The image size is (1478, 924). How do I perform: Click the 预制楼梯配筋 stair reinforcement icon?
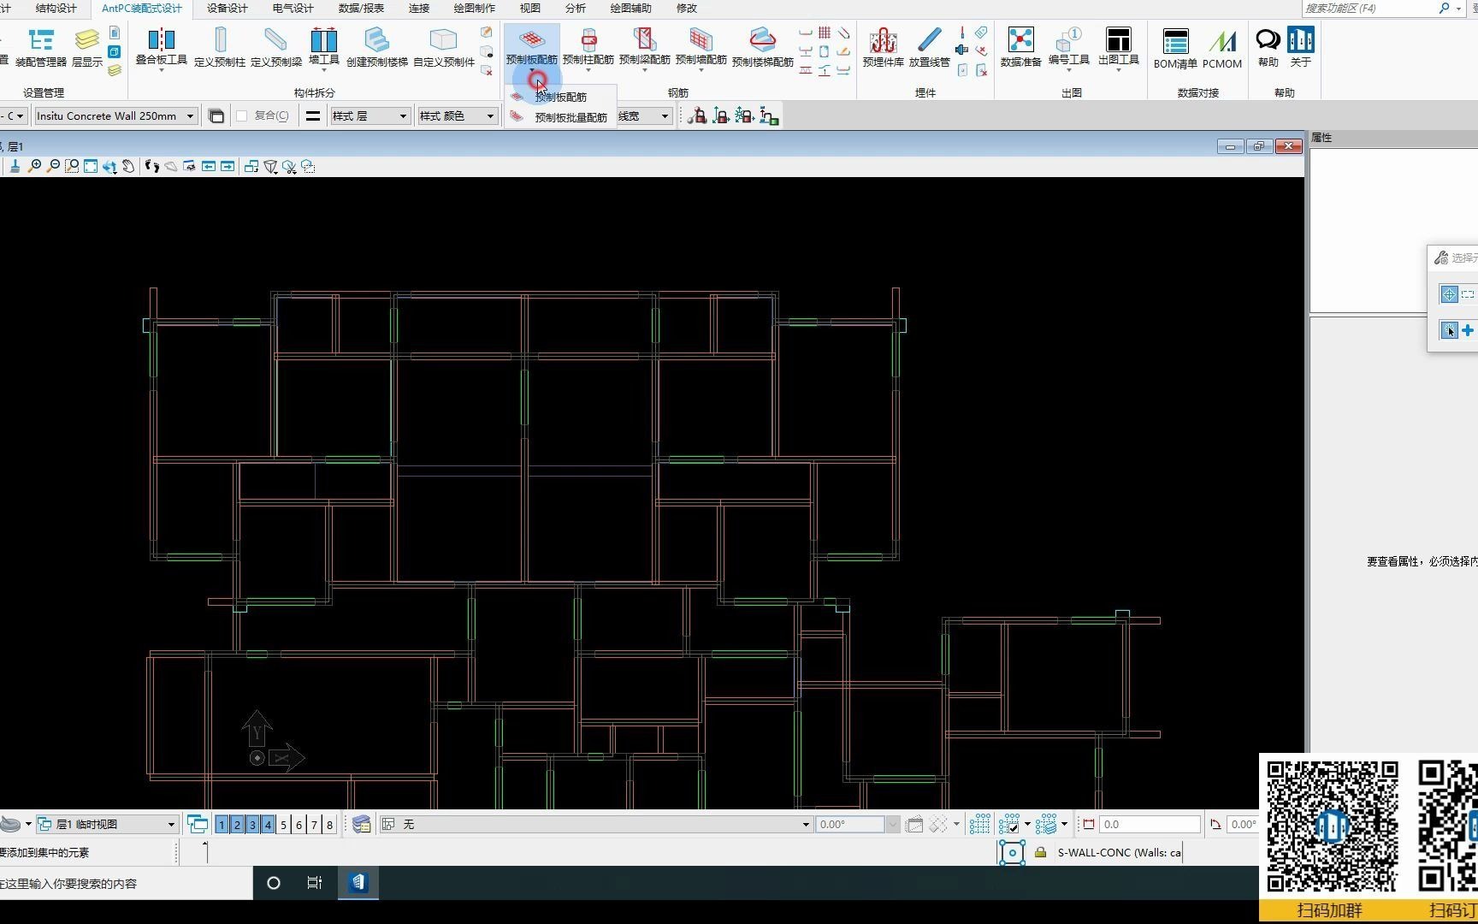click(x=763, y=39)
